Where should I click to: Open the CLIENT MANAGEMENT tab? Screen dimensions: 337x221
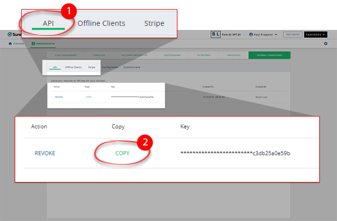pyautogui.click(x=66, y=55)
